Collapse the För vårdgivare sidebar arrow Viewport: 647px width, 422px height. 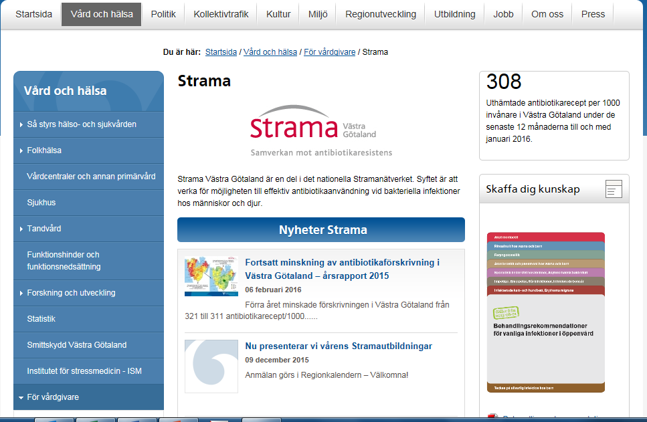tap(21, 398)
